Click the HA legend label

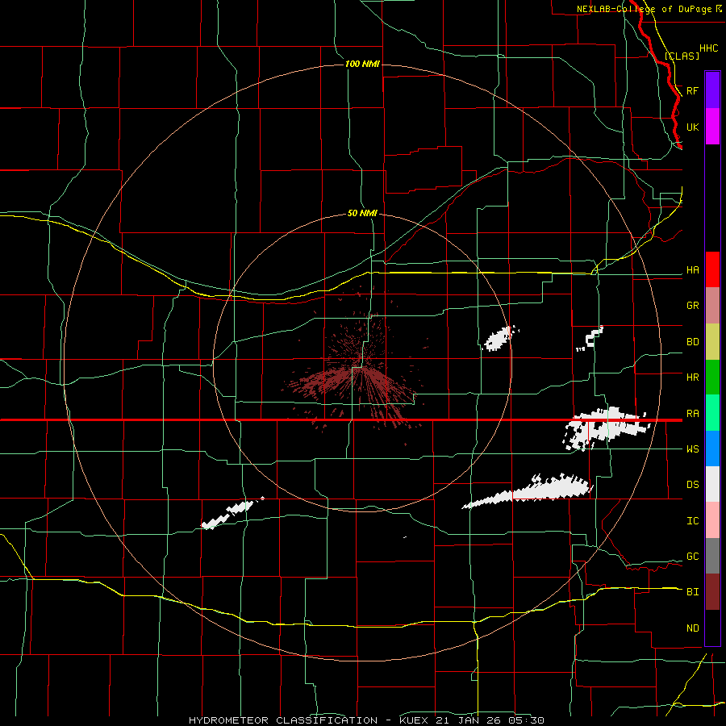(x=692, y=270)
